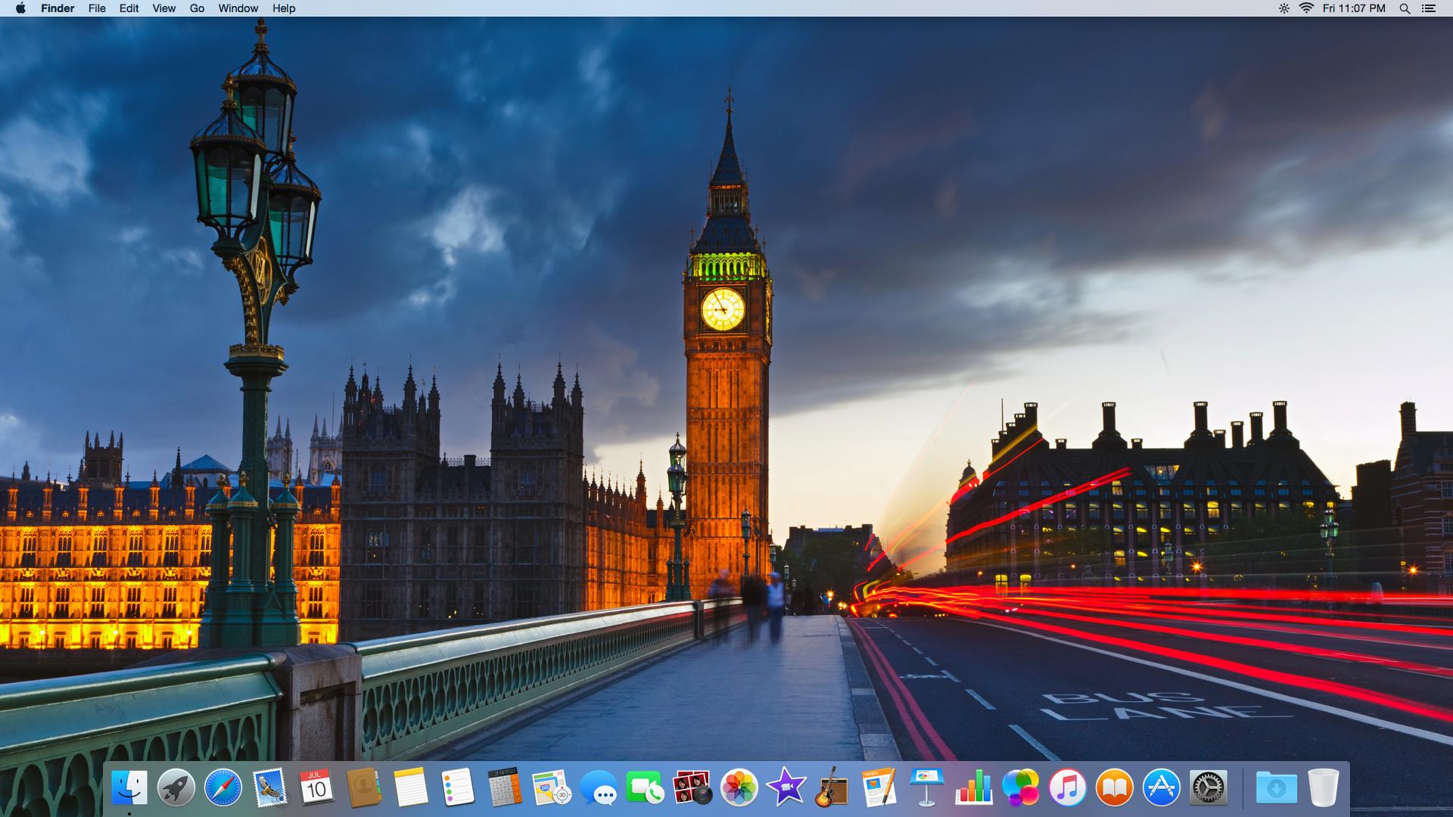Open the File menu

(x=97, y=8)
